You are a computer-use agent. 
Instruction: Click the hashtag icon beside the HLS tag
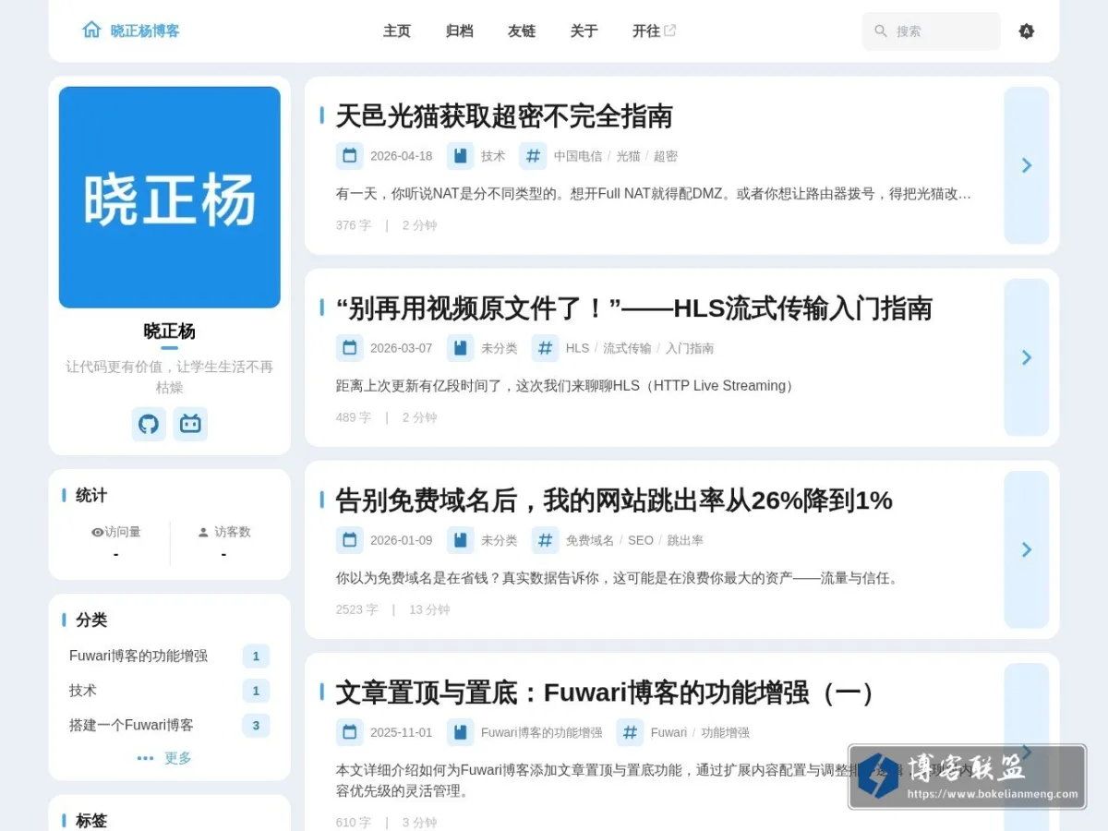tap(545, 348)
